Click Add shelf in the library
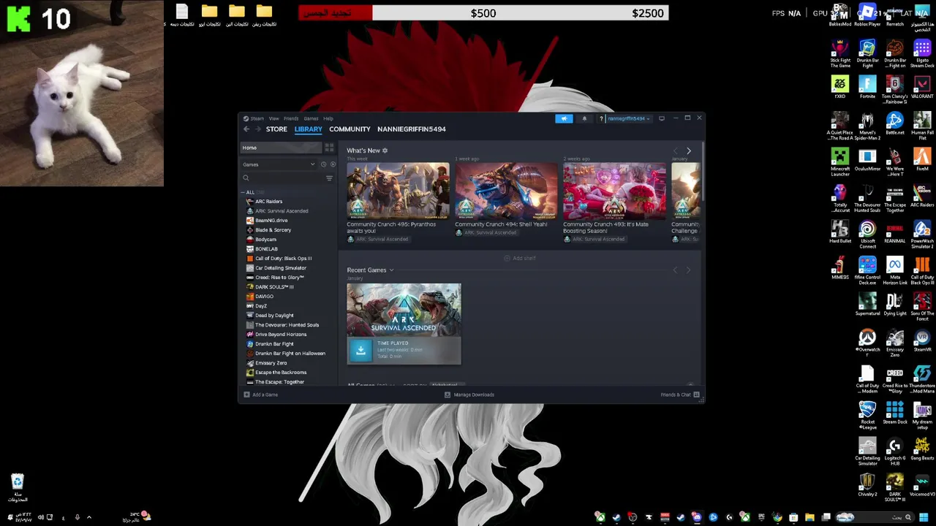This screenshot has width=936, height=526. (520, 258)
